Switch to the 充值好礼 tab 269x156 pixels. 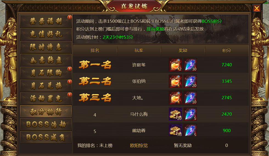(x=46, y=34)
